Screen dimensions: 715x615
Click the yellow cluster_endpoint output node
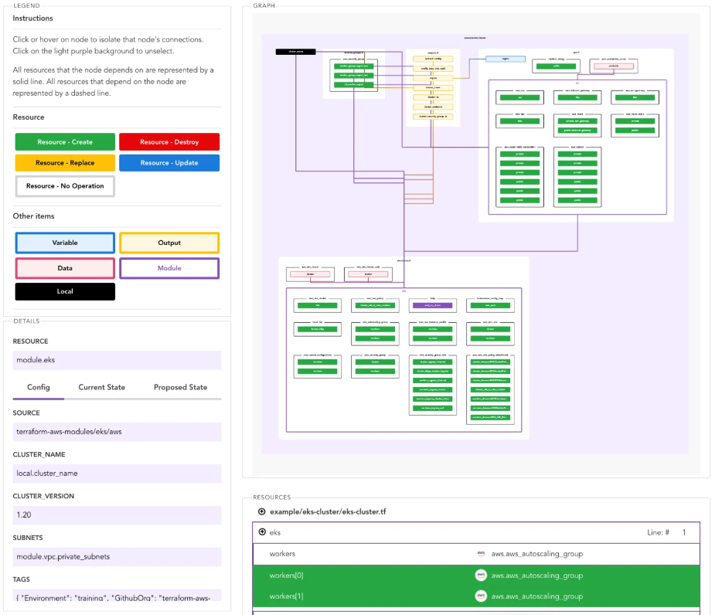coord(431,107)
